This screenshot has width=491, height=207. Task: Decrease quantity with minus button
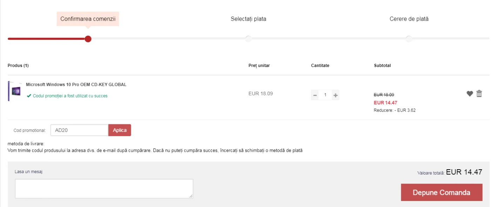(315, 95)
